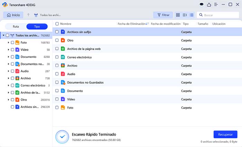Expand the Audio tree node

coord(9,71)
